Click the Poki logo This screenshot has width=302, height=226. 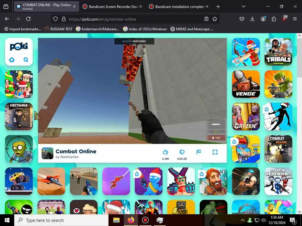[19, 46]
